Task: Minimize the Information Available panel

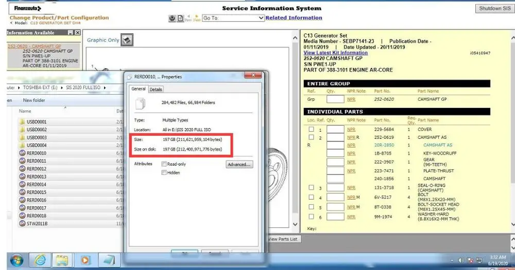Action: click(x=70, y=33)
